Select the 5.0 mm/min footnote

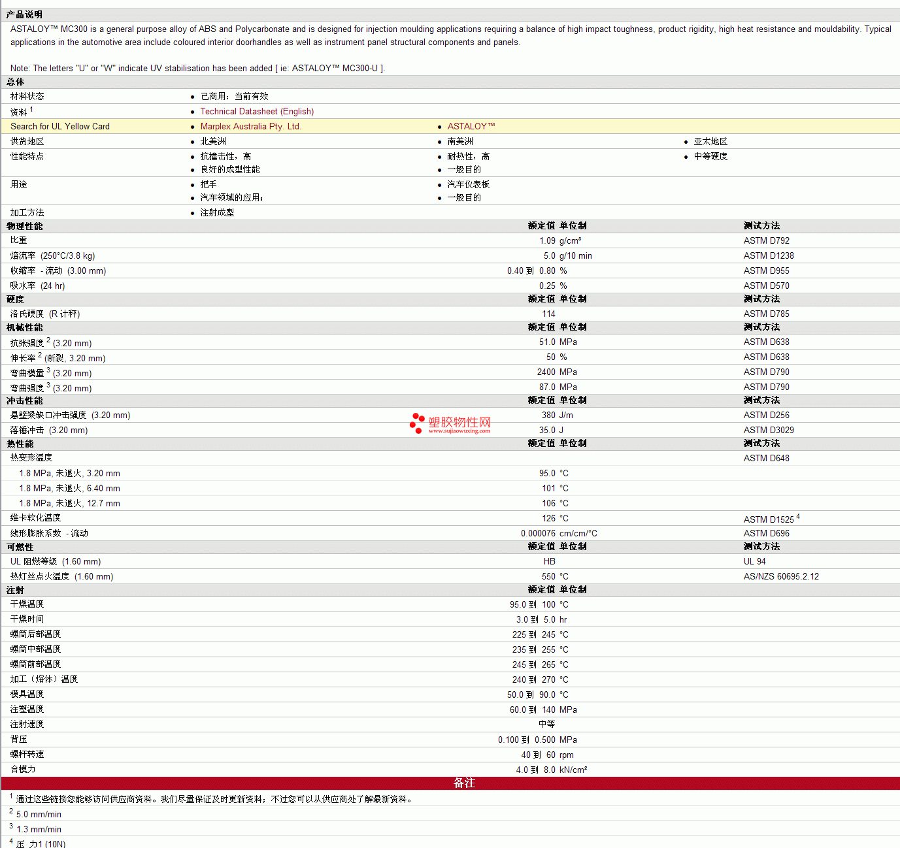point(39,815)
